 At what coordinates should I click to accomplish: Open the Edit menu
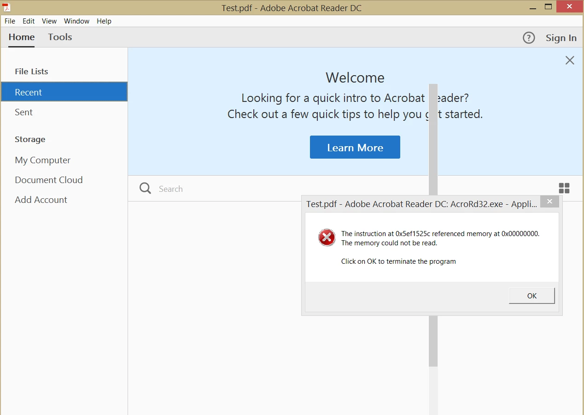tap(29, 21)
